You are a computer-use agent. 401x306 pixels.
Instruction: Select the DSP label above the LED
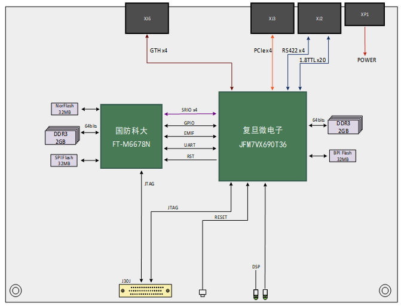click(256, 267)
